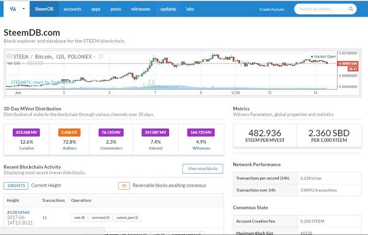Select the 538992 transactions value

(319, 190)
